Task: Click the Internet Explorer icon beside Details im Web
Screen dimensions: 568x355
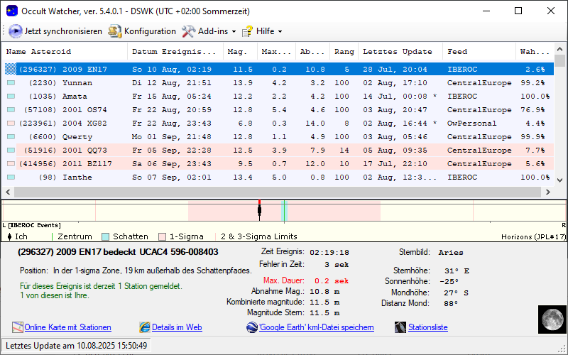Action: point(145,327)
